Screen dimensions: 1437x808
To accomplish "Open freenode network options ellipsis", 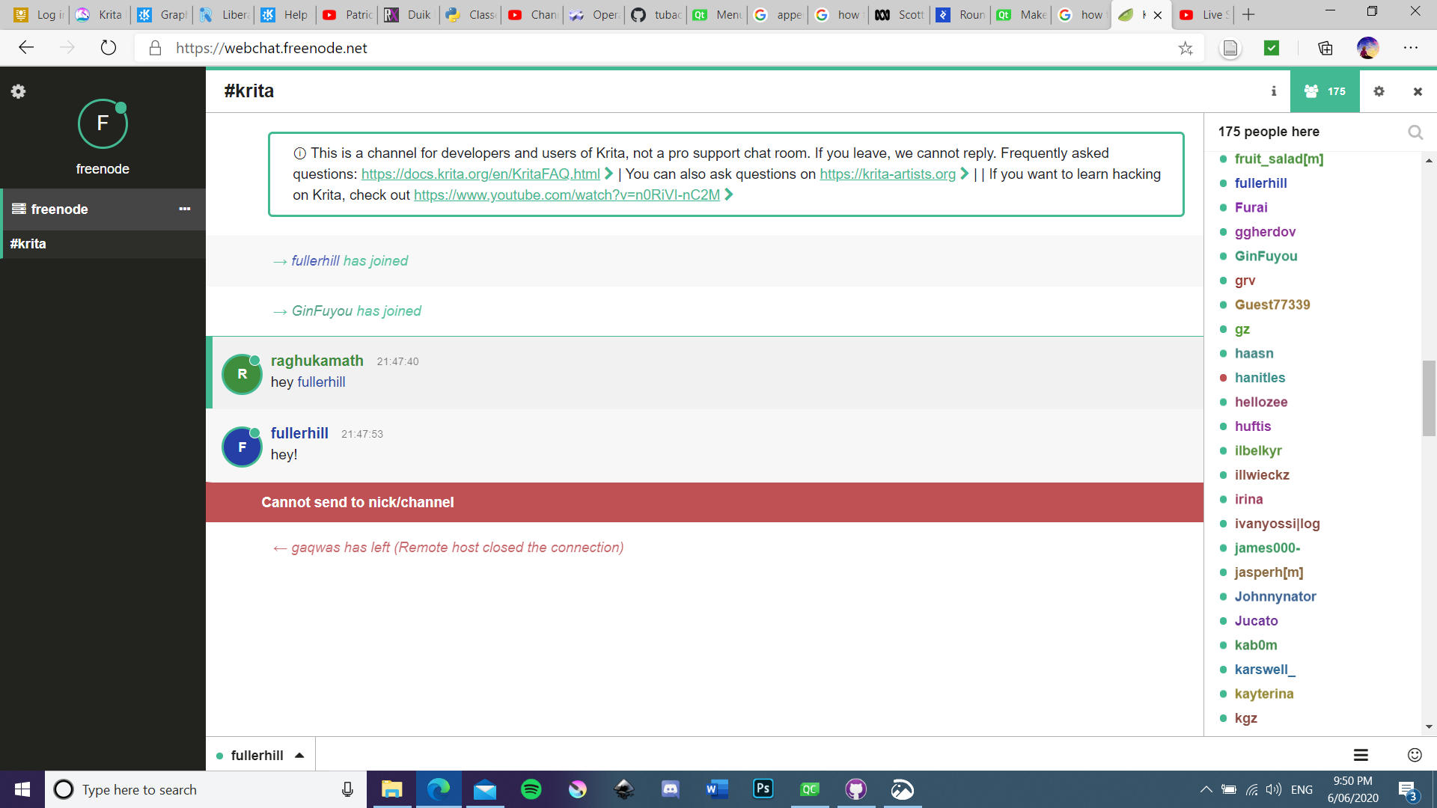I will coord(184,209).
